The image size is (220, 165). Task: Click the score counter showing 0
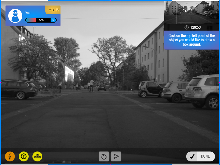[x=53, y=20]
